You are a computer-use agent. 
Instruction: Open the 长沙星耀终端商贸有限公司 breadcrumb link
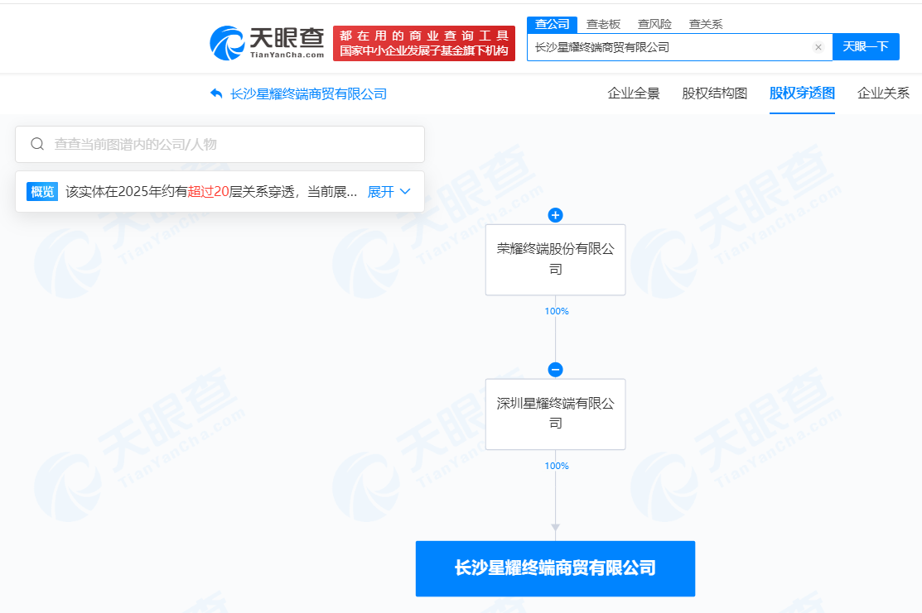(x=308, y=94)
